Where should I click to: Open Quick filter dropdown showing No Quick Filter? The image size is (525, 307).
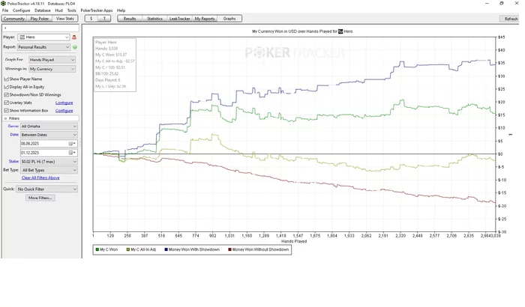tap(46, 189)
